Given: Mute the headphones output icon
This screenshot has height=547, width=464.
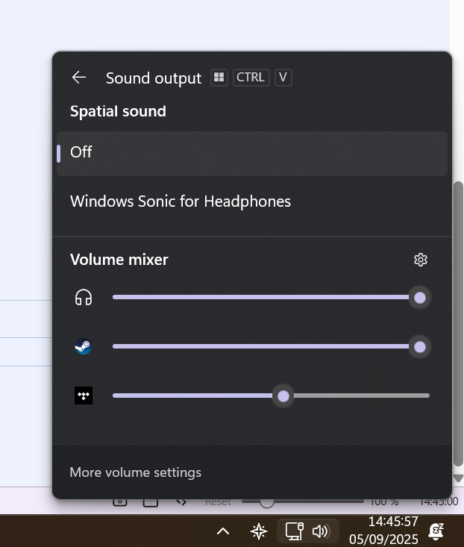Looking at the screenshot, I should point(84,298).
